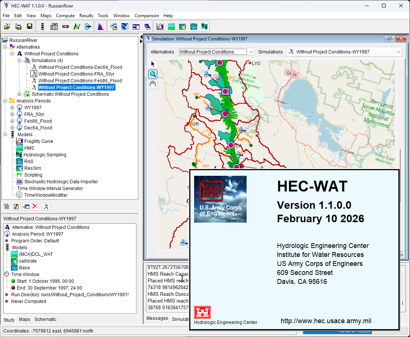
Task: Launch RAS from the bridge toolbar icon
Action: pyautogui.click(x=194, y=26)
